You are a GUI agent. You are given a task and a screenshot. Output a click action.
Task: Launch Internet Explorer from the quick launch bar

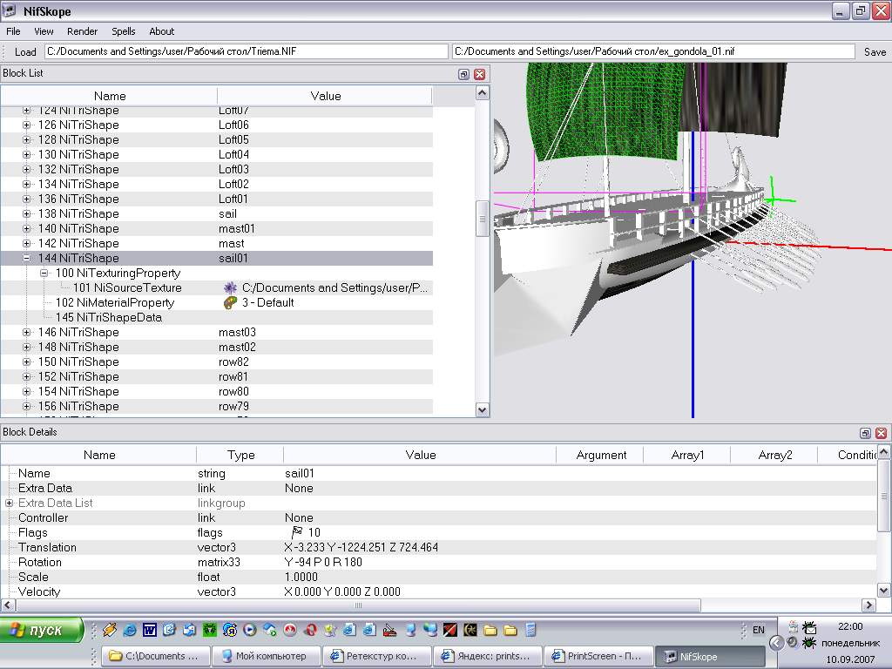click(130, 630)
